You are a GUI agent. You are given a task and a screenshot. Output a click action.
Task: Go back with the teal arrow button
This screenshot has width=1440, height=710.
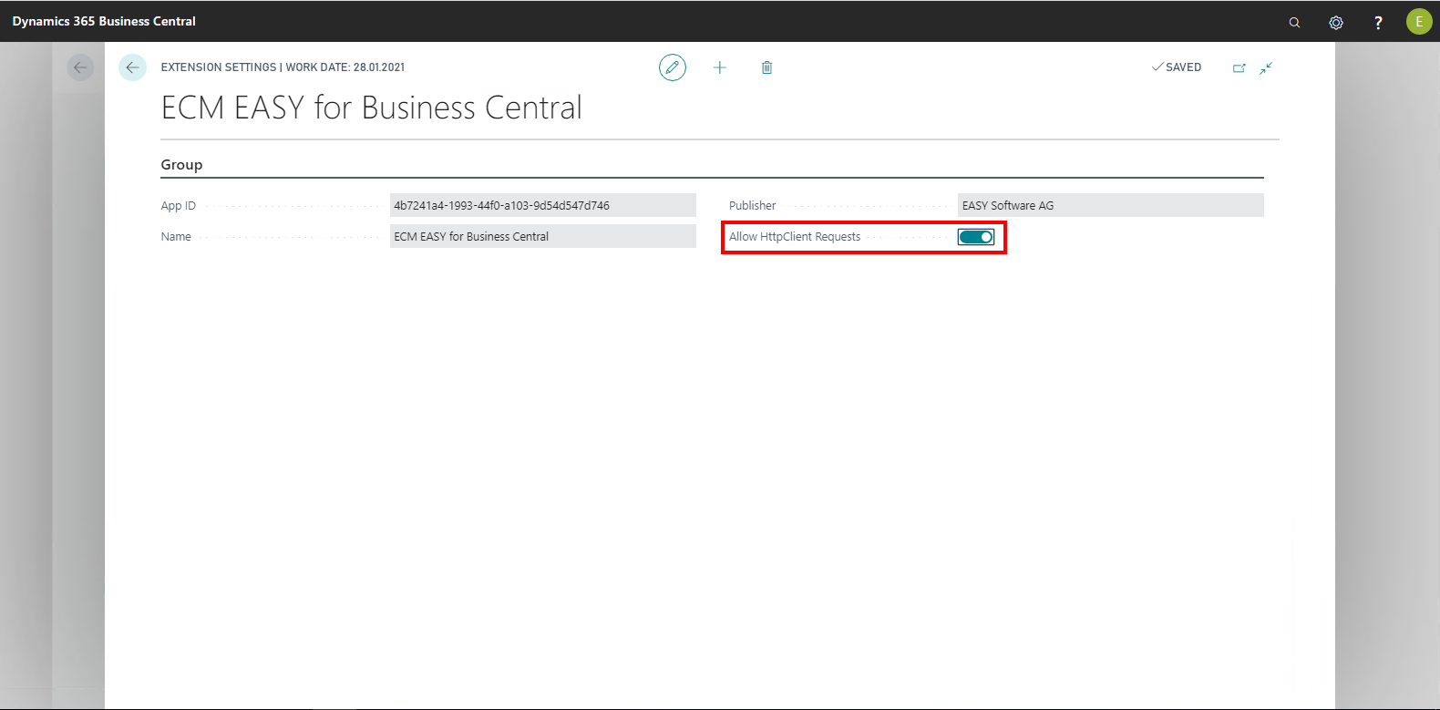pyautogui.click(x=132, y=67)
